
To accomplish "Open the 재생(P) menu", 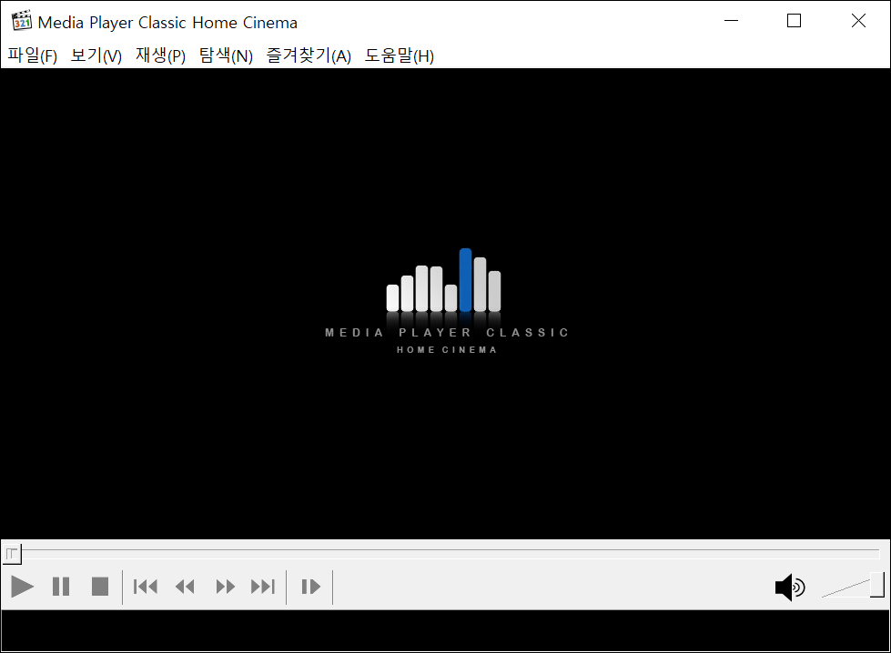I will click(x=161, y=55).
